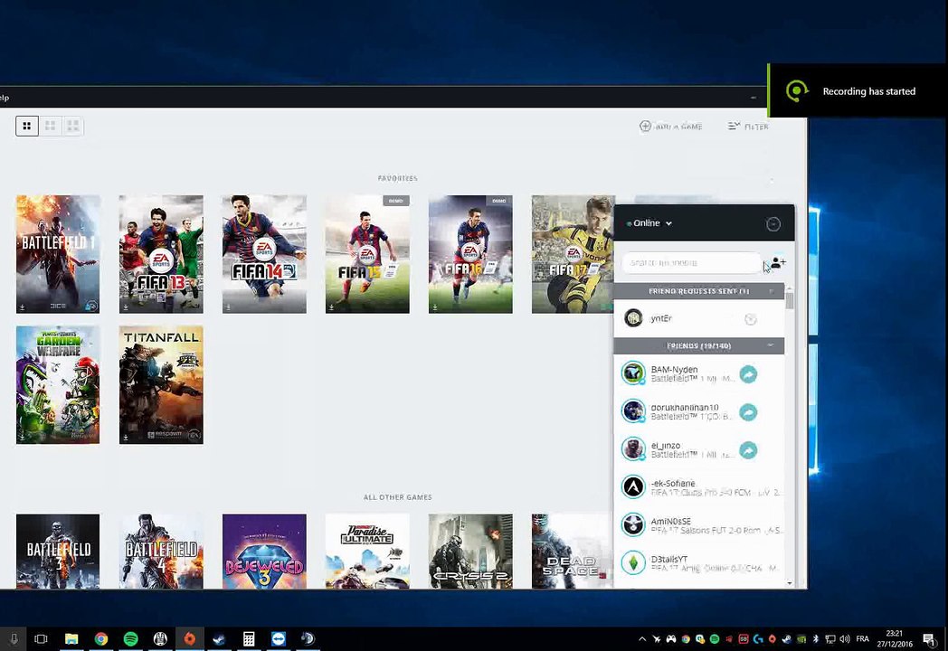Open the Action Center notifications

930,639
